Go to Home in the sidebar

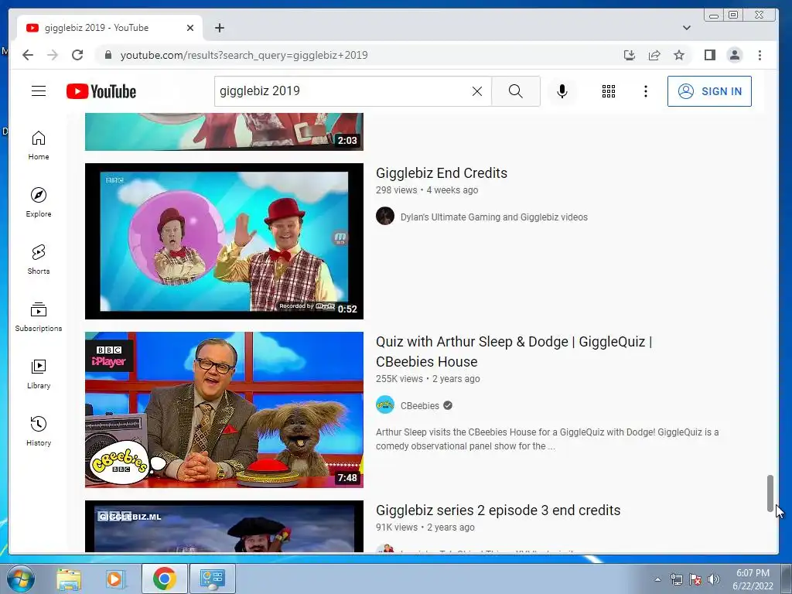click(39, 145)
